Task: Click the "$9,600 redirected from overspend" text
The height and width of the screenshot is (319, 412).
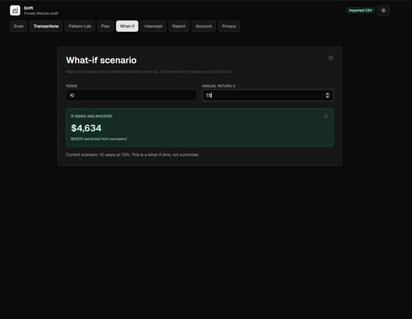Action: click(x=99, y=139)
